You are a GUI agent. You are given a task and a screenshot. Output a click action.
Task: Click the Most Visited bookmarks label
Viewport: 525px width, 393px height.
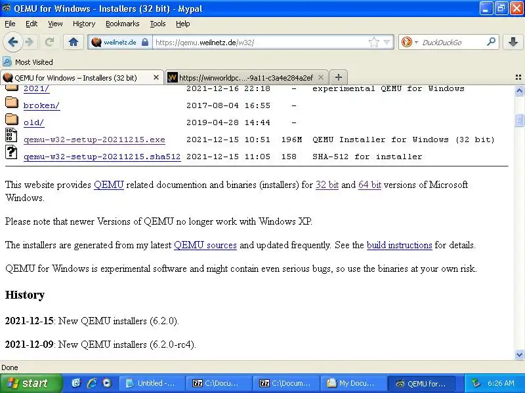(x=34, y=62)
